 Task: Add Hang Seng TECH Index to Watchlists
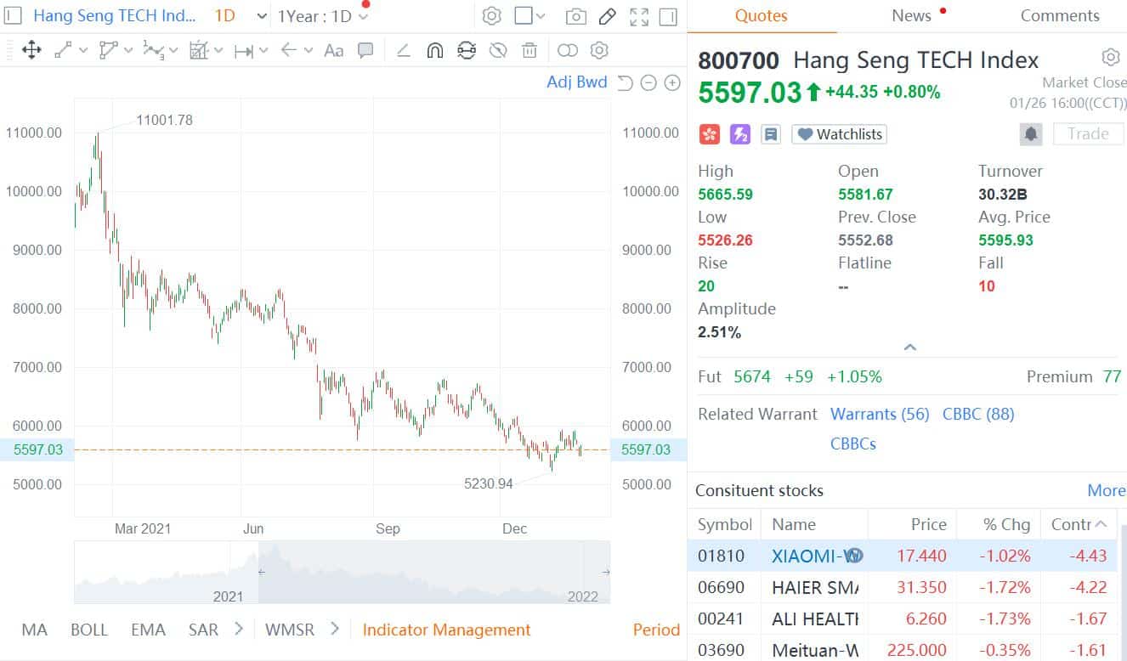(x=838, y=133)
